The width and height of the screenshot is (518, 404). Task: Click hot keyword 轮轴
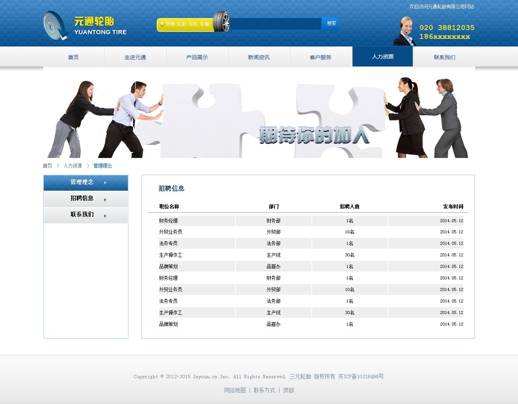(x=205, y=24)
